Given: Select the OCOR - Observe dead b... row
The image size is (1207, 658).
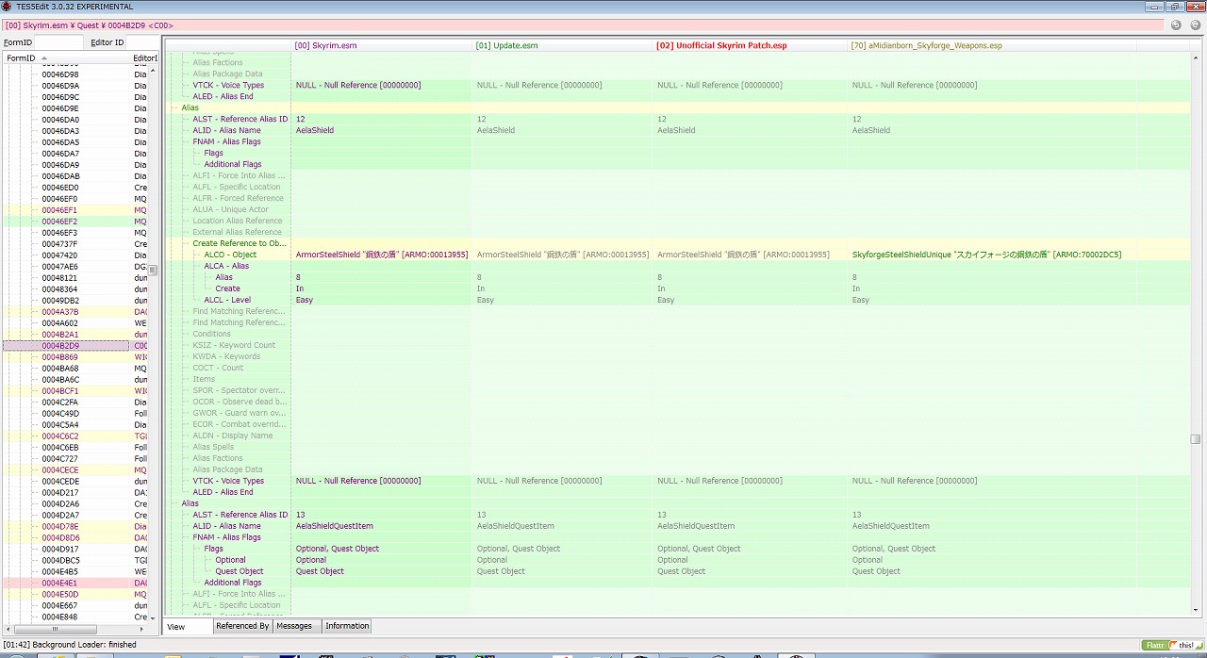Looking at the screenshot, I should click(240, 402).
